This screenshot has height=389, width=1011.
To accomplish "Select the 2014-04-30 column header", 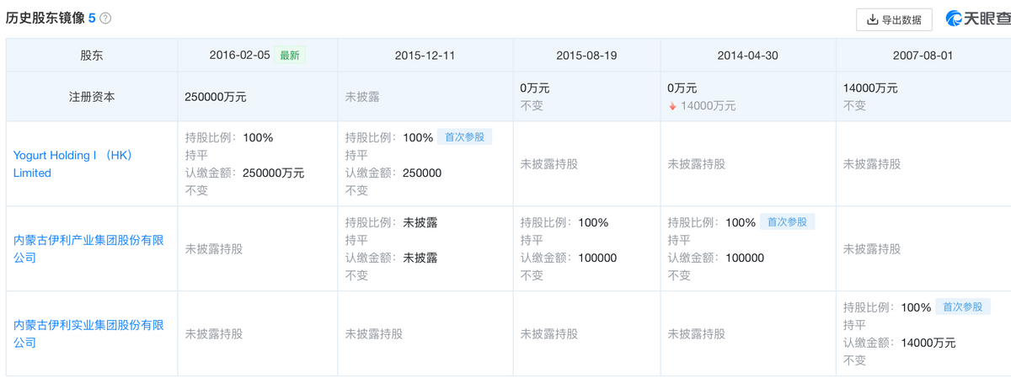I will coord(747,56).
